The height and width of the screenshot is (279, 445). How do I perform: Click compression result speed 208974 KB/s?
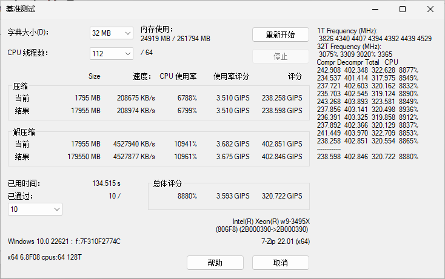click(x=136, y=111)
